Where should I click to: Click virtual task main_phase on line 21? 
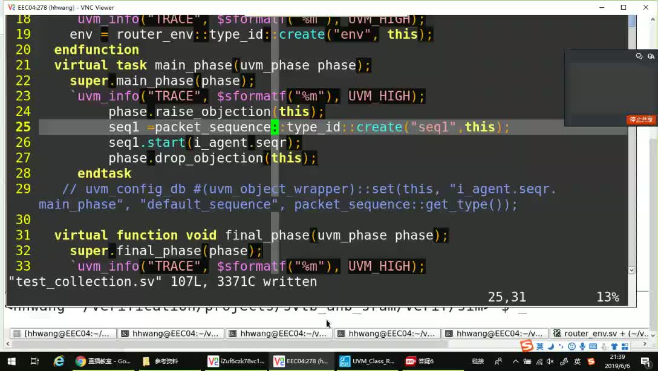143,65
